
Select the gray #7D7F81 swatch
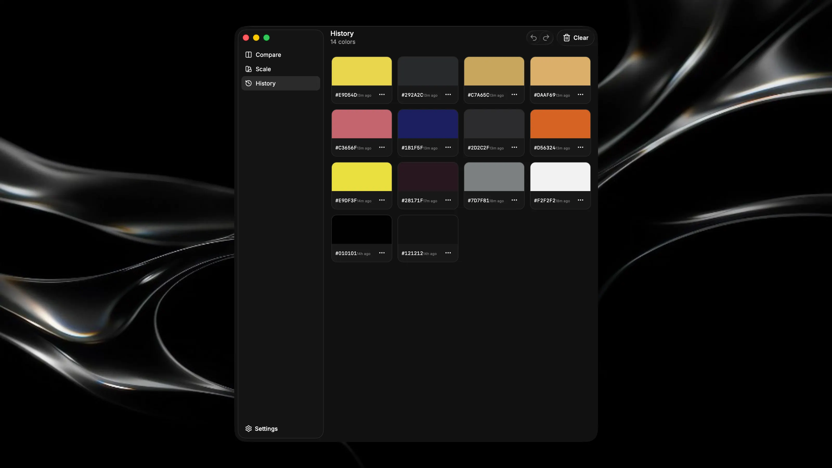pos(494,177)
